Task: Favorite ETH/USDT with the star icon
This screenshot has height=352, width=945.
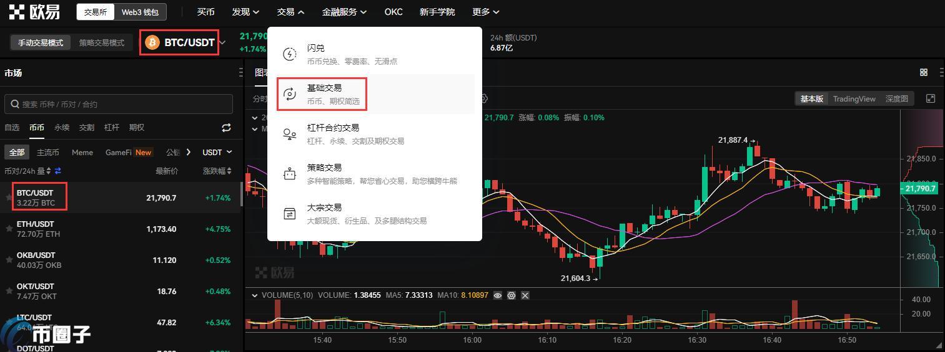Action: pyautogui.click(x=9, y=229)
